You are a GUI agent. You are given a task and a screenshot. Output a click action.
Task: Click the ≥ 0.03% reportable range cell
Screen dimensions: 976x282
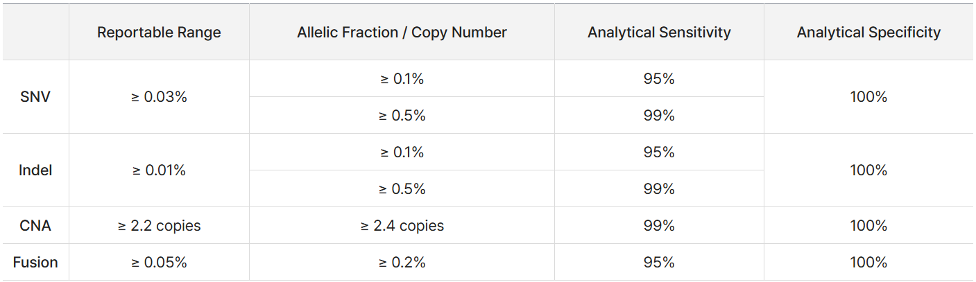click(159, 97)
